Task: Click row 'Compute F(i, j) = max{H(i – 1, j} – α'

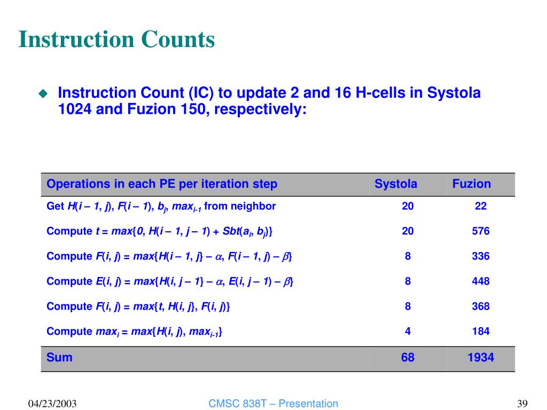Action: (x=169, y=257)
